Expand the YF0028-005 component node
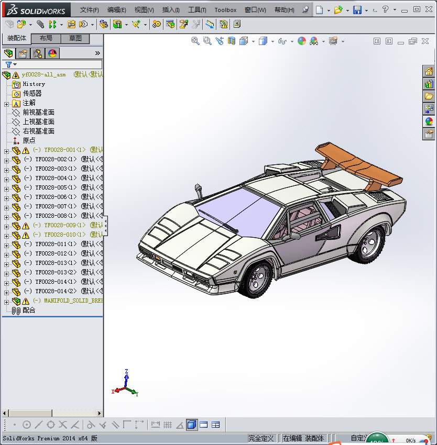Viewport: 437px width, 445px height. [x=6, y=188]
